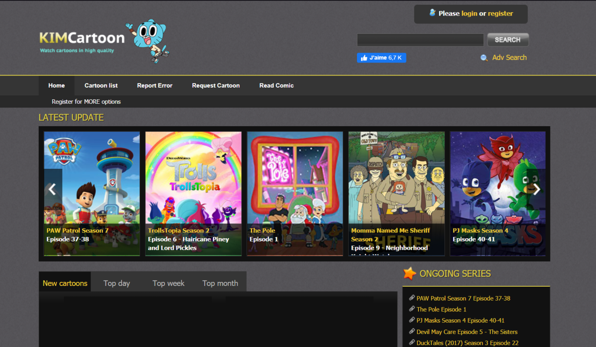Screen dimensions: 596x347
Task: Click the magnifier icon next to Adv Search
Action: click(x=484, y=58)
